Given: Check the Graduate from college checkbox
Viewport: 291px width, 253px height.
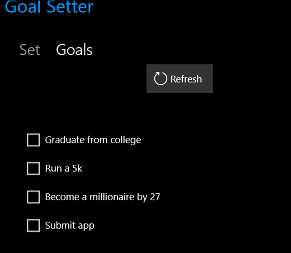Looking at the screenshot, I should pyautogui.click(x=33, y=140).
